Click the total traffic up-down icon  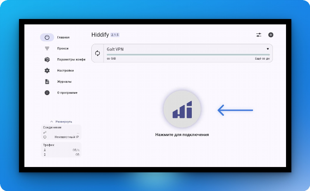[x=45, y=155]
